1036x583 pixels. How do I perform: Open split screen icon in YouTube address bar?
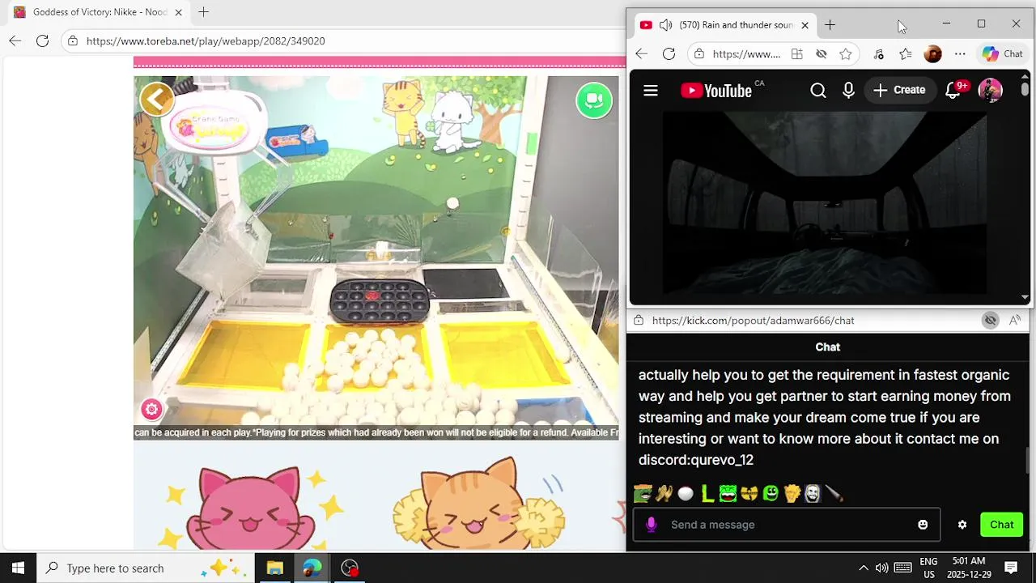tap(796, 54)
